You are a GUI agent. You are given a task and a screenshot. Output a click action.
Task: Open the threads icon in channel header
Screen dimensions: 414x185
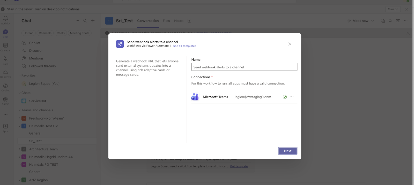click(382, 21)
